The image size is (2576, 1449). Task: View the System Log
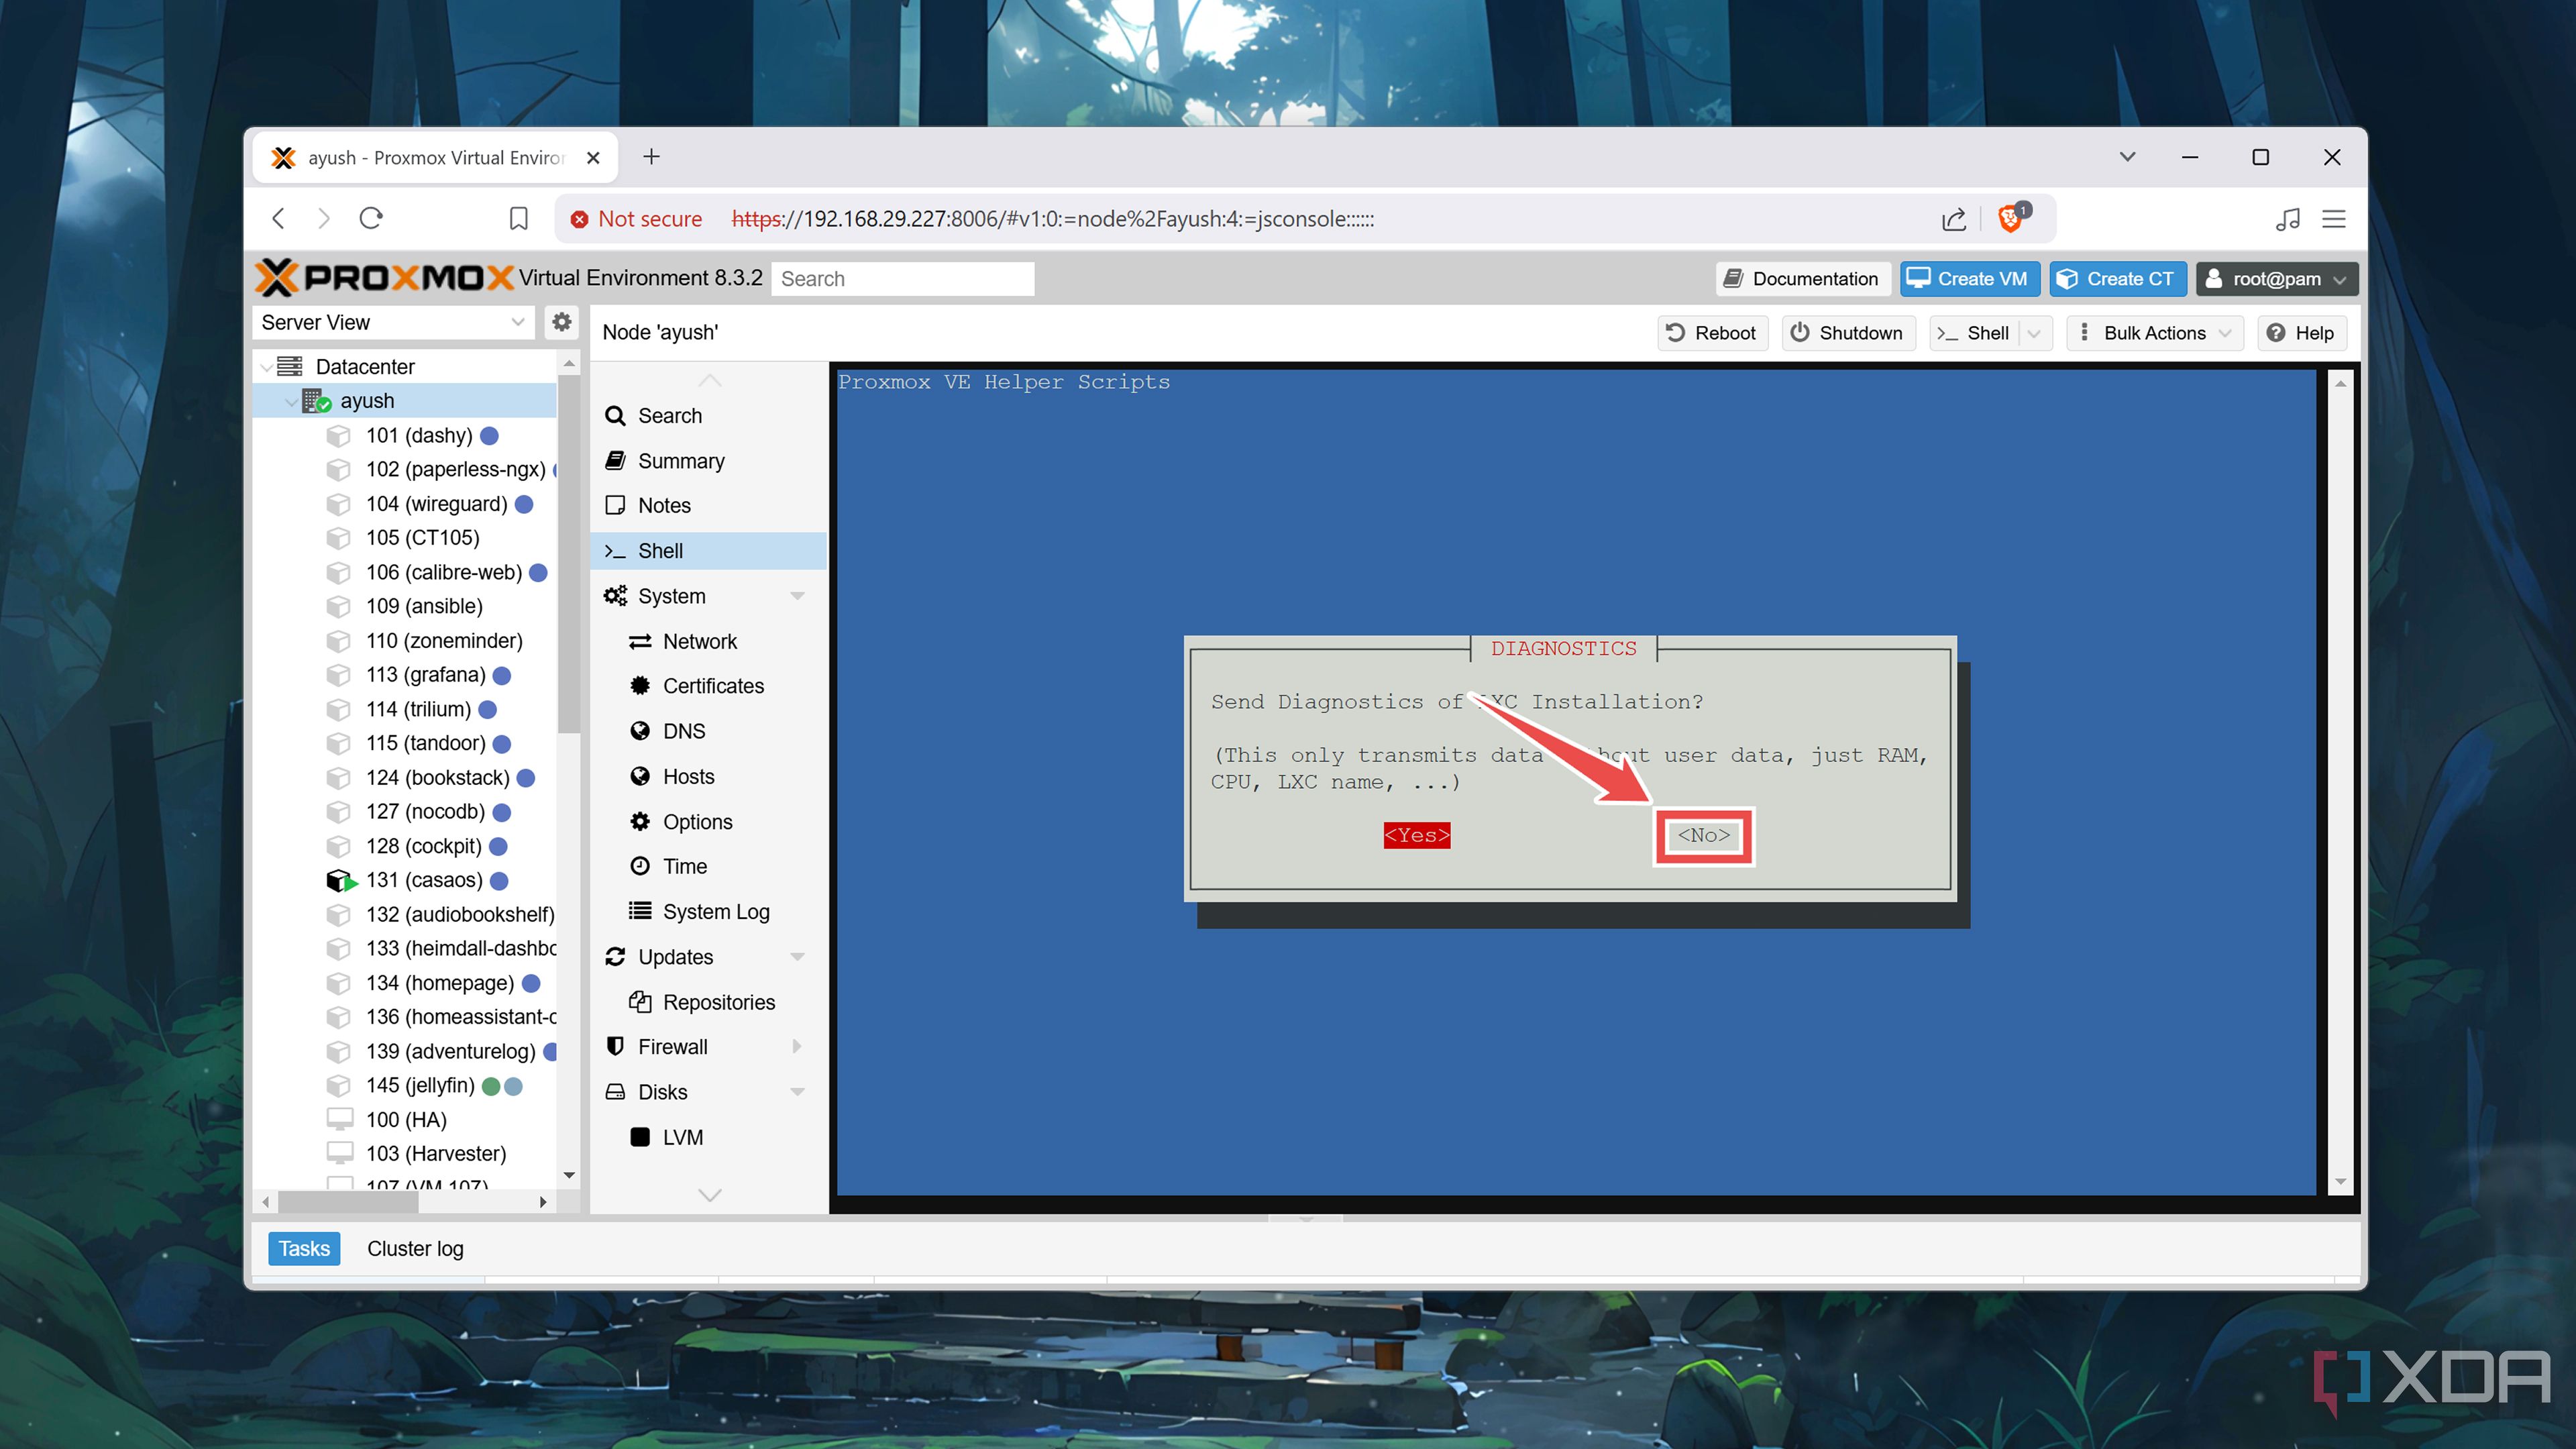[x=716, y=911]
